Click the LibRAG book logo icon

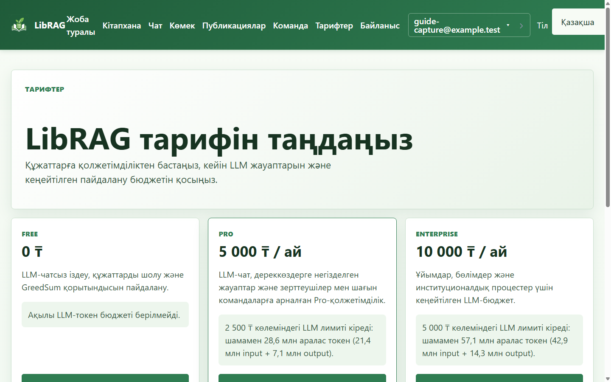(19, 25)
